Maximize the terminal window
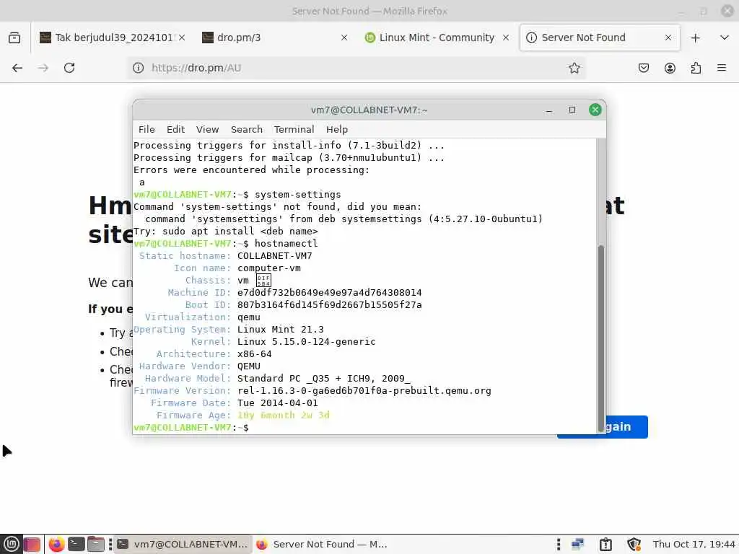739x554 pixels. [572, 110]
